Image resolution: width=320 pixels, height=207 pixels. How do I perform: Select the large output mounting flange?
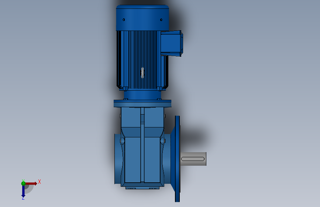(x=177, y=159)
